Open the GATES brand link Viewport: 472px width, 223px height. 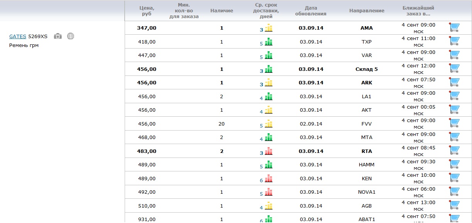click(x=18, y=37)
